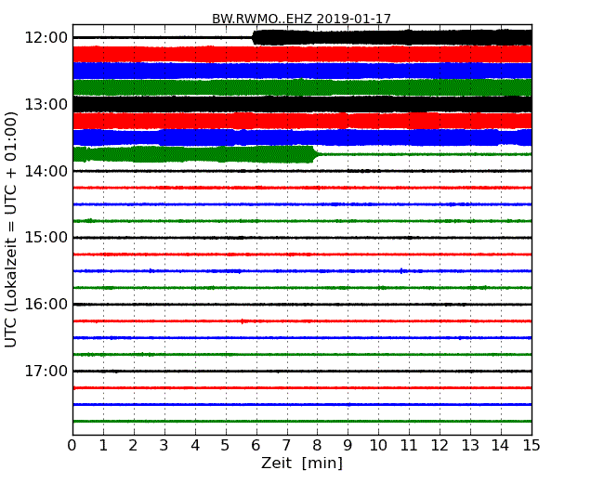Click the x-axis tick label 8

pos(317,446)
